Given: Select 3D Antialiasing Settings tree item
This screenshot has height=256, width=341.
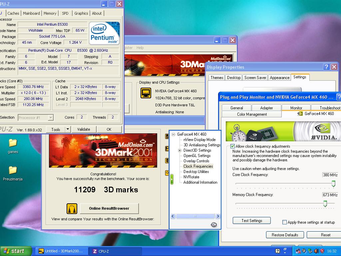Looking at the screenshot, I should [x=202, y=145].
